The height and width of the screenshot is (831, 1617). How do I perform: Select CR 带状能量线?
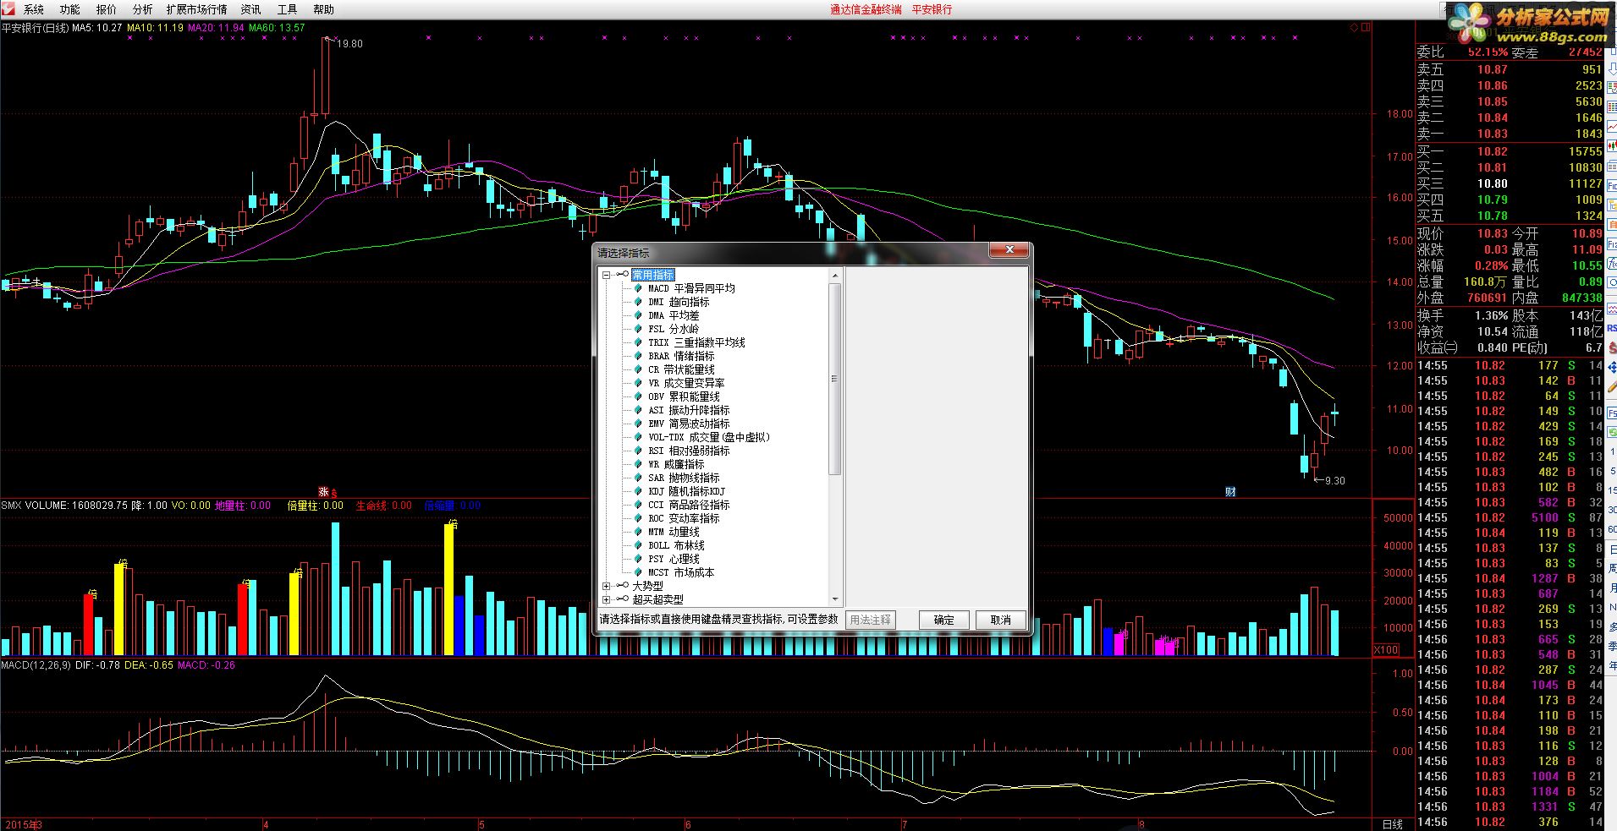click(x=681, y=369)
